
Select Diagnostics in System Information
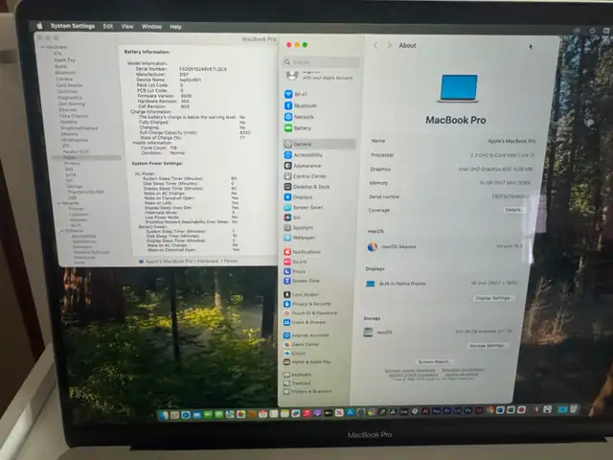[70, 98]
